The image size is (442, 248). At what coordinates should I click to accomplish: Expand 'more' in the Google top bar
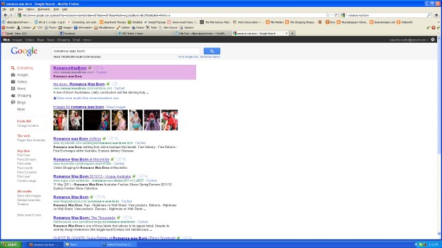click(87, 40)
